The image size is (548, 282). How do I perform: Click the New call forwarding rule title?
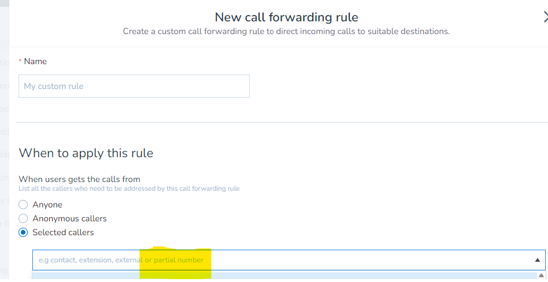[x=286, y=17]
